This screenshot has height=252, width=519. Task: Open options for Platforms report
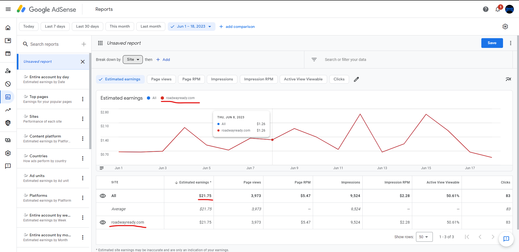tap(83, 198)
